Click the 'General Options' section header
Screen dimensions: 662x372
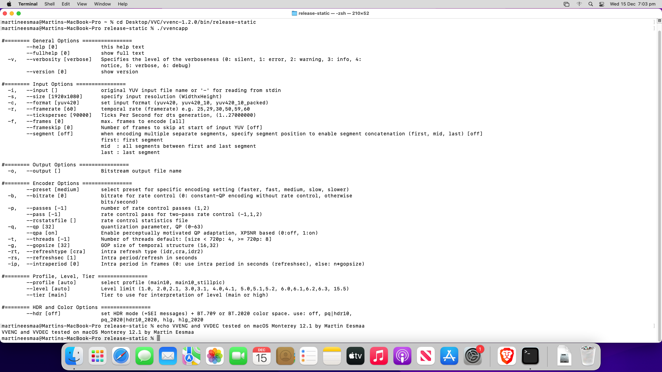pos(67,41)
